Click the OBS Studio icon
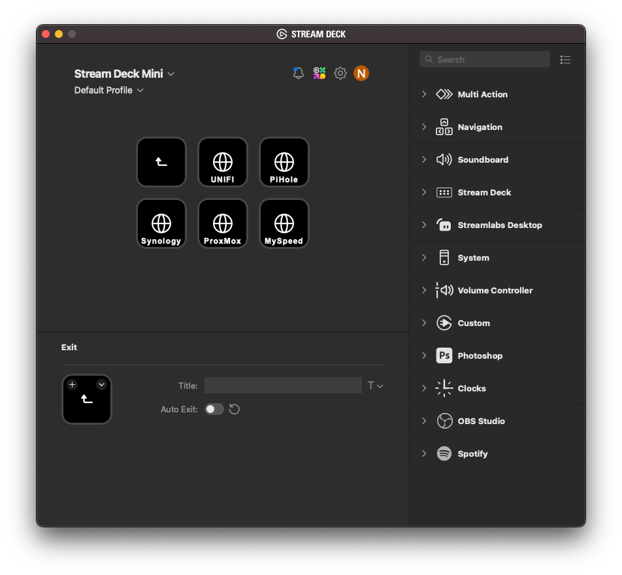622x575 pixels. tap(444, 421)
